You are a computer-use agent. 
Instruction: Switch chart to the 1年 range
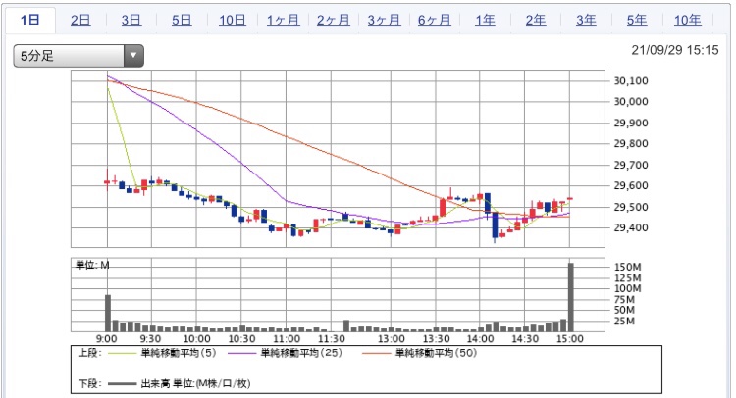coord(485,21)
